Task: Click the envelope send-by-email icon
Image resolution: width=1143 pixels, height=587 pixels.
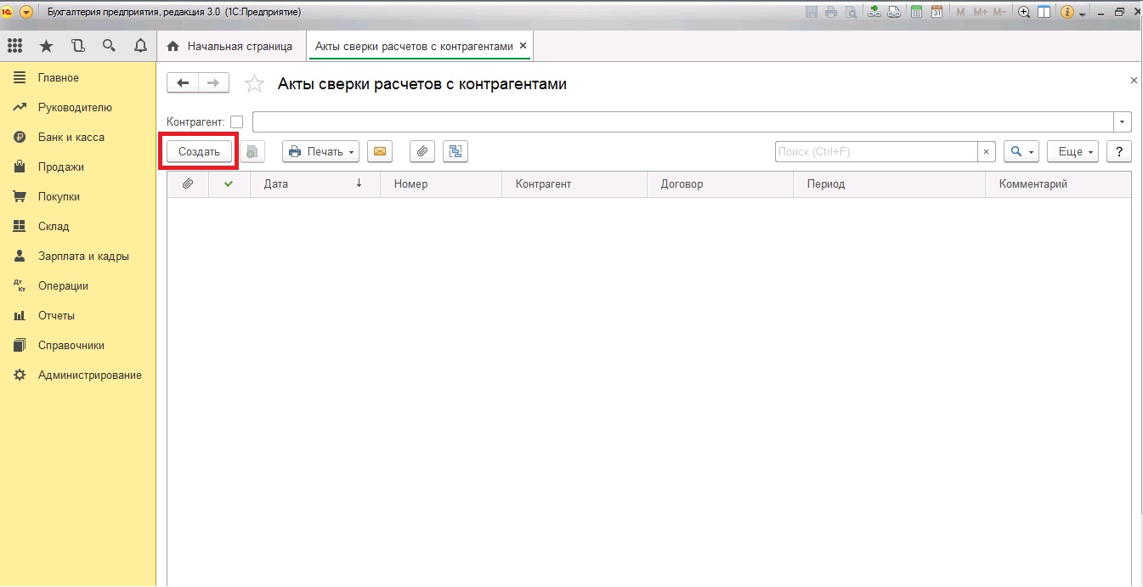Action: click(380, 152)
